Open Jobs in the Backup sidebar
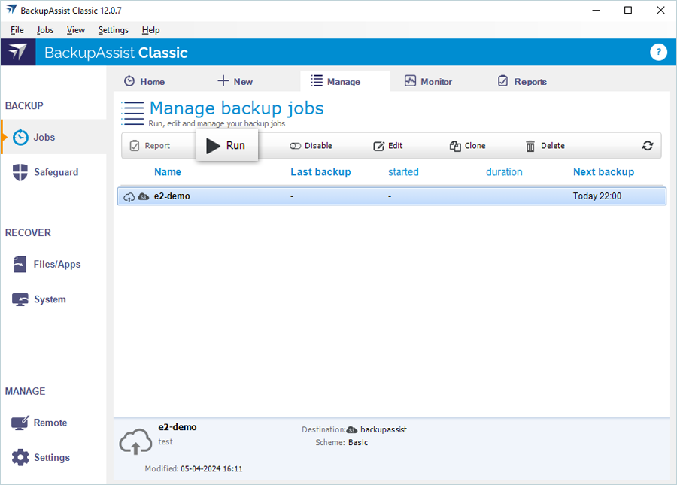 point(54,137)
